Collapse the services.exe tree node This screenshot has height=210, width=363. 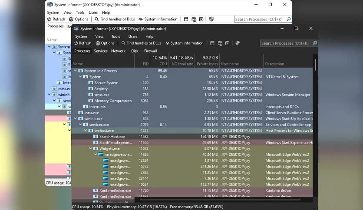tap(80, 125)
